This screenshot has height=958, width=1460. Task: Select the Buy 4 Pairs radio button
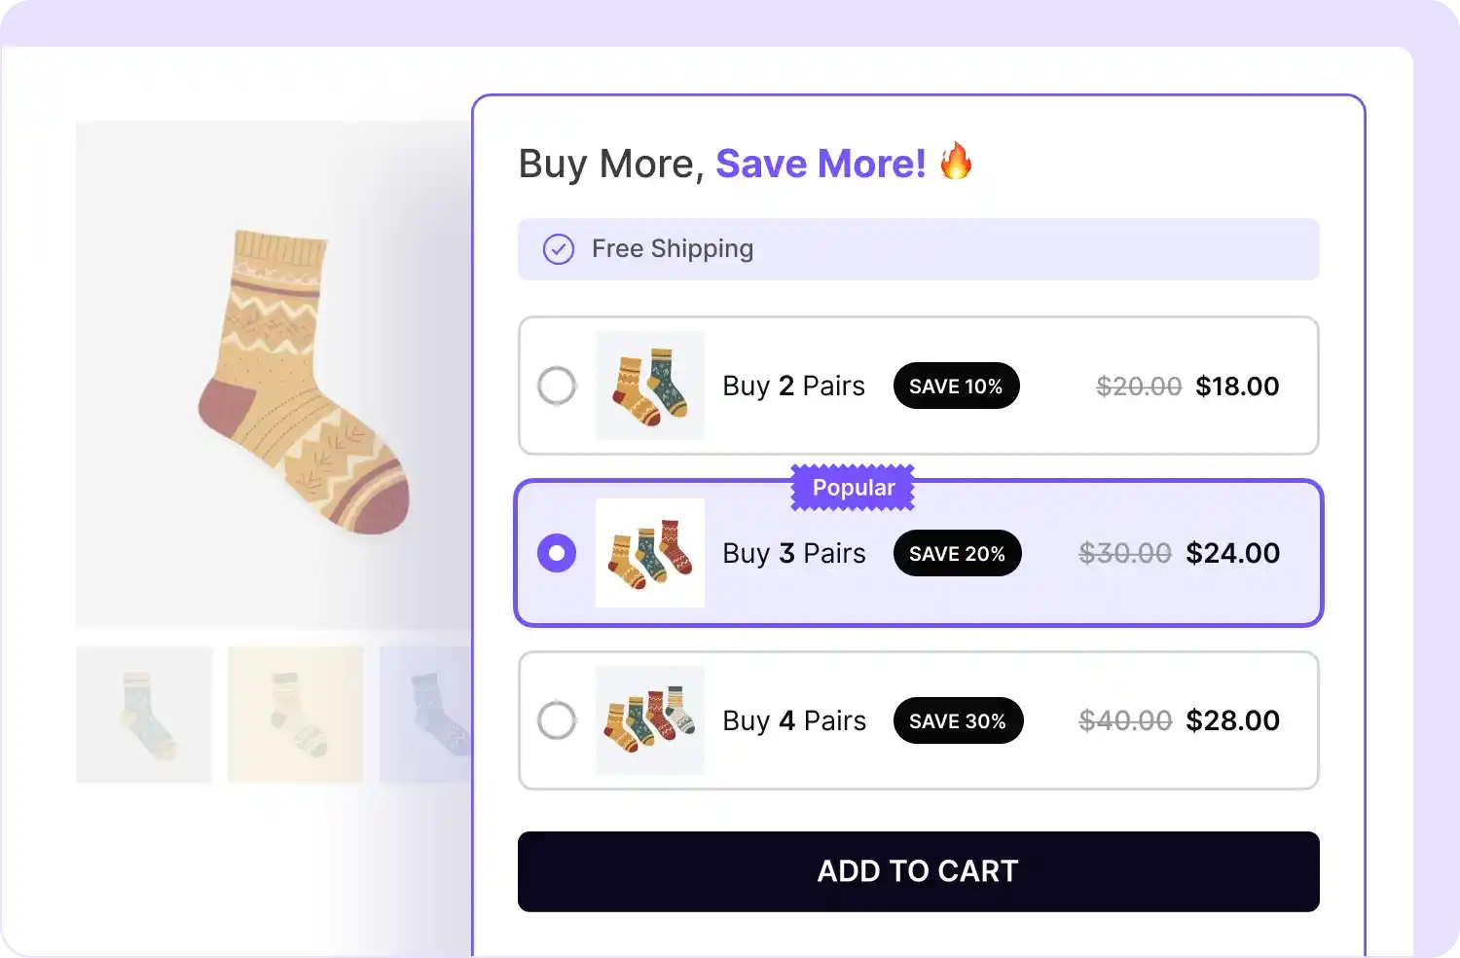click(x=557, y=720)
